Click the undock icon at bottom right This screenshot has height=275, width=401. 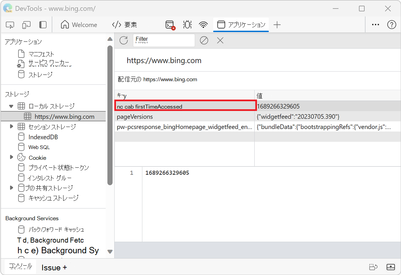[391, 267]
